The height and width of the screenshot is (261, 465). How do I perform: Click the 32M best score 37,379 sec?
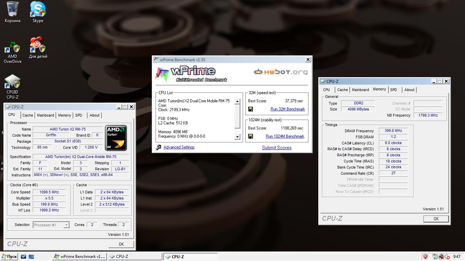pyautogui.click(x=294, y=101)
